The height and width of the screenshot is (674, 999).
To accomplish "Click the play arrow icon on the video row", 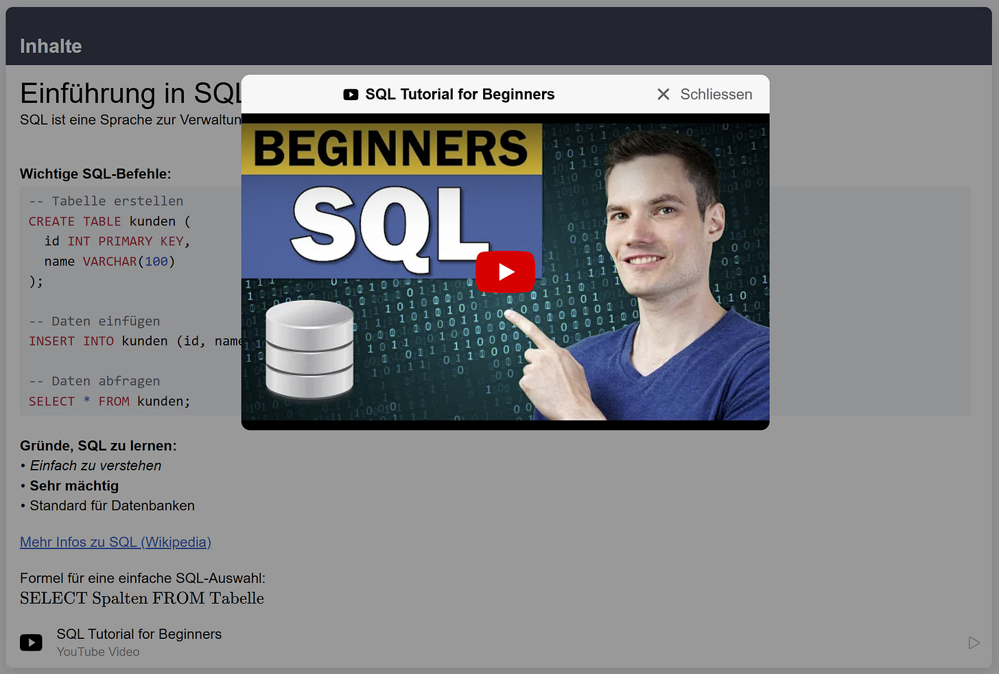I will point(974,642).
